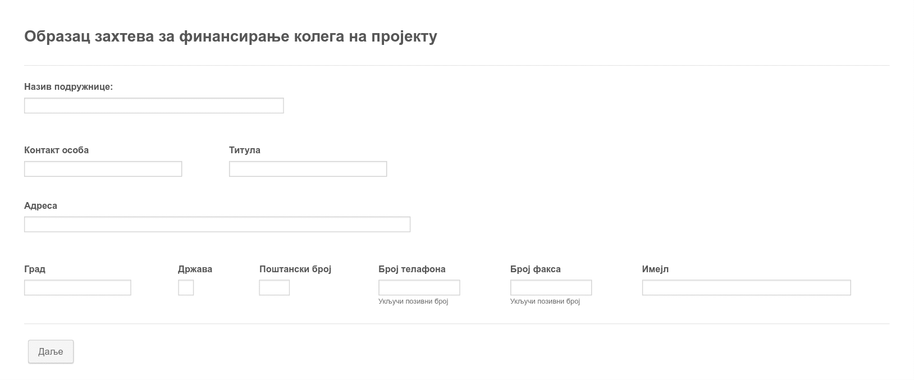Click into the Адреса text field

pos(217,225)
